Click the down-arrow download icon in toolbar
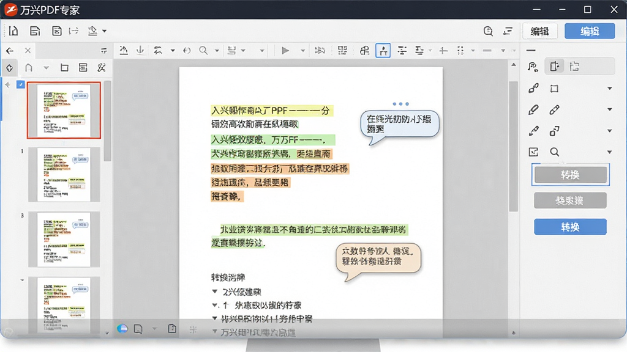This screenshot has height=352, width=627. click(140, 50)
